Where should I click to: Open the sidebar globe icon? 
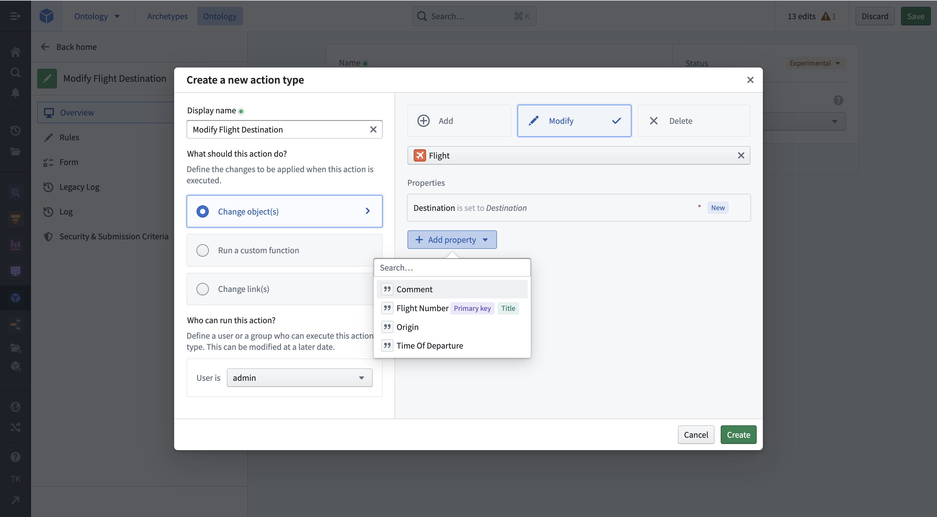[x=15, y=406]
